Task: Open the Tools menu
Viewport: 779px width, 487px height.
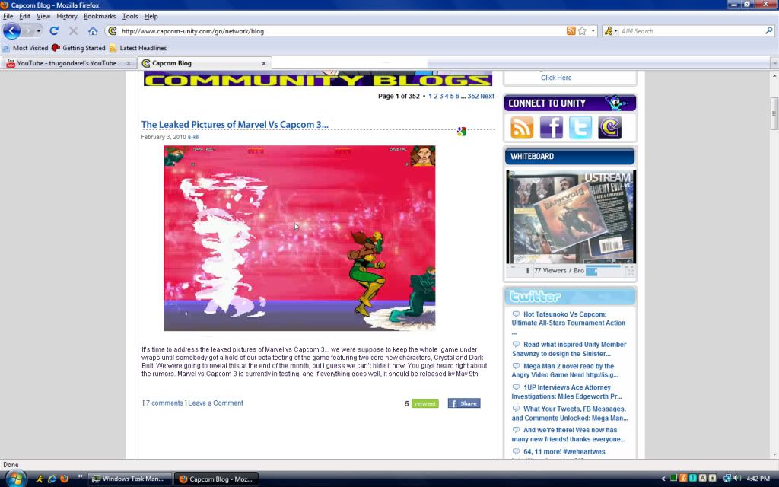Action: 130,17
